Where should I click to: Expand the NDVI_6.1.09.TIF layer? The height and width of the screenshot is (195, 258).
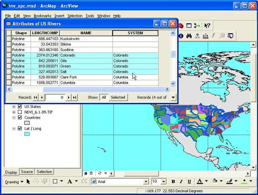[x=14, y=112]
